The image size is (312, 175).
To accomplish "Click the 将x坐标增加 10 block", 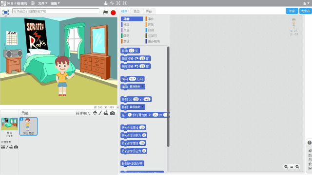I will click(133, 127).
